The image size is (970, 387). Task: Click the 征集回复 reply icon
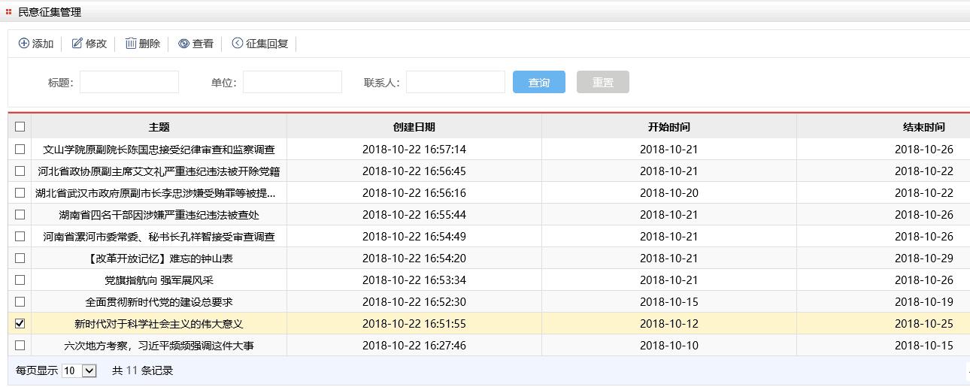coord(238,44)
